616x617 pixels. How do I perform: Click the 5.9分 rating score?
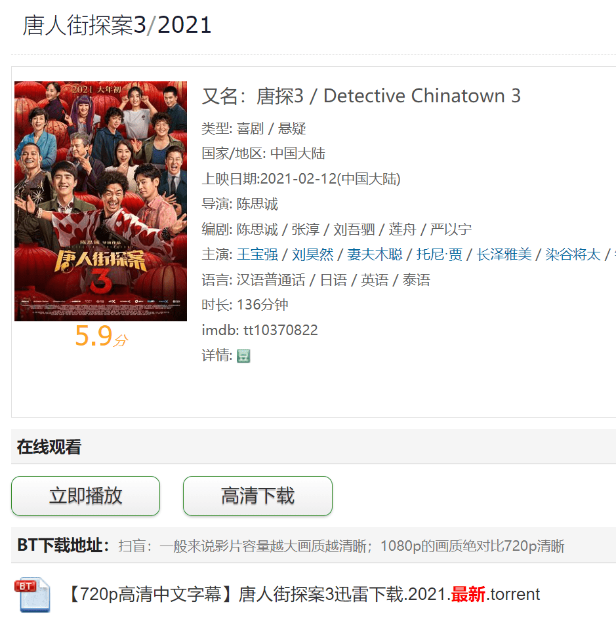(102, 336)
